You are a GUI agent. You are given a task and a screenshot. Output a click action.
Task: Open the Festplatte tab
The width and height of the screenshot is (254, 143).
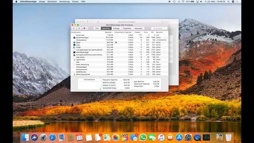tap(127, 28)
